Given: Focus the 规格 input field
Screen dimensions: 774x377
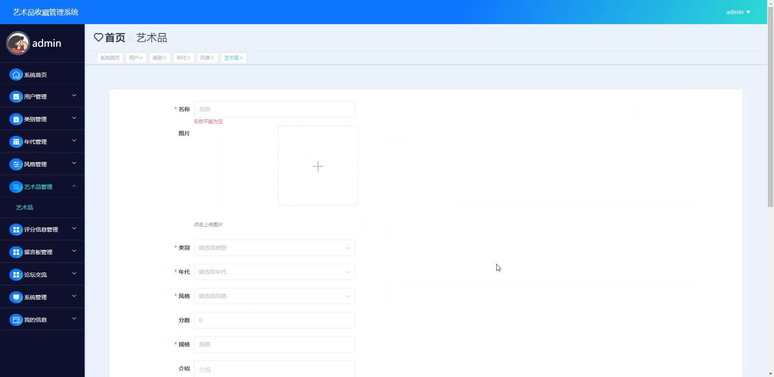Looking at the screenshot, I should click(x=274, y=344).
